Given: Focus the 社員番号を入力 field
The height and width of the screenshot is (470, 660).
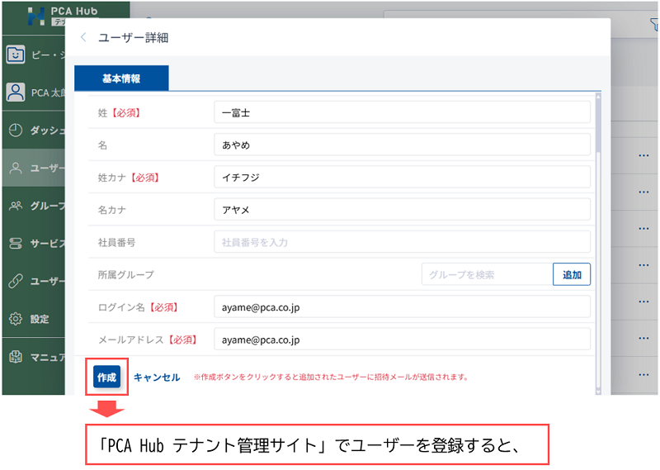Looking at the screenshot, I should point(402,242).
